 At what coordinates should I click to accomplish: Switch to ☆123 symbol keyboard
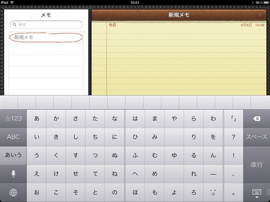pos(13,119)
